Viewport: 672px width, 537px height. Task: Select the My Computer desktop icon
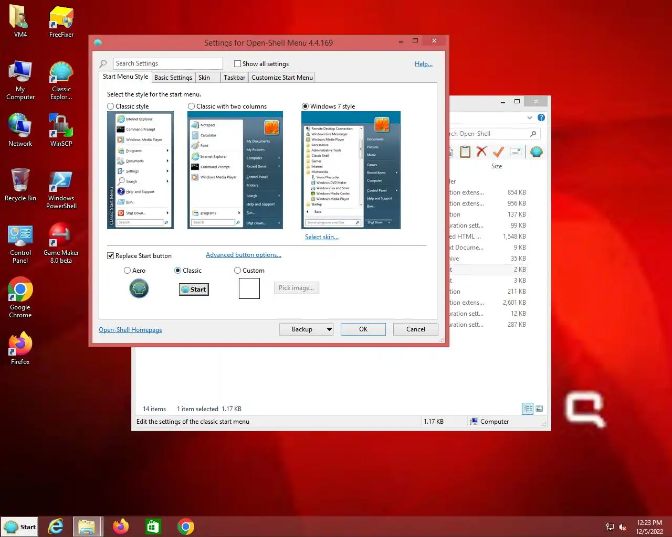pyautogui.click(x=20, y=80)
